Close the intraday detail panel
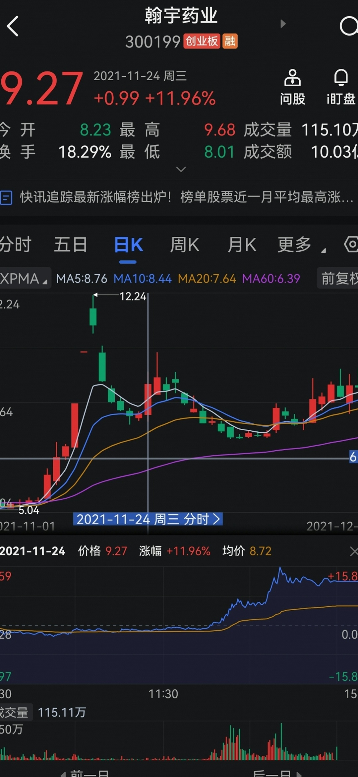The width and height of the screenshot is (358, 777). click(353, 552)
